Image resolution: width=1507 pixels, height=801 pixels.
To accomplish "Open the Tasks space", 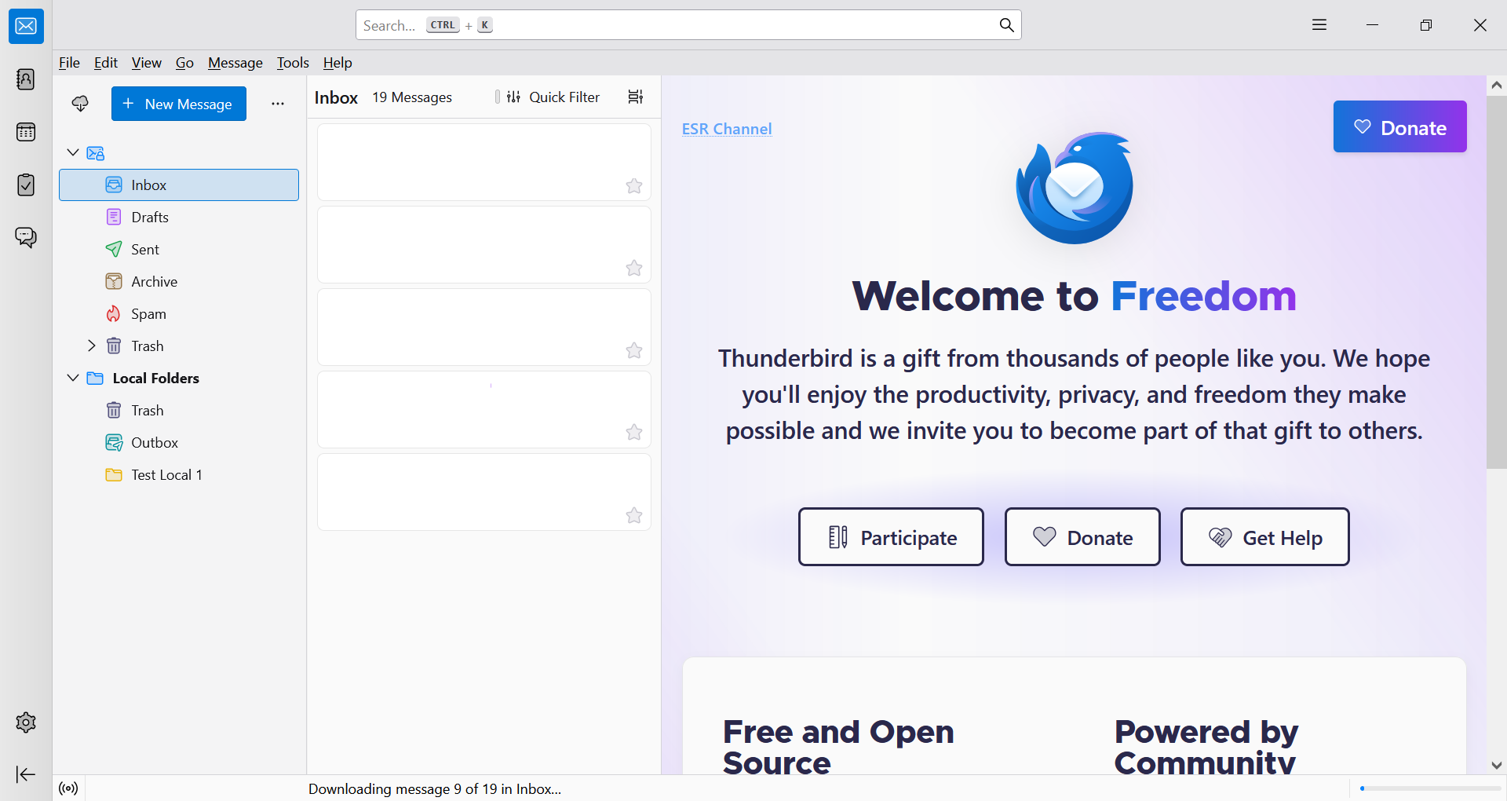I will point(26,185).
